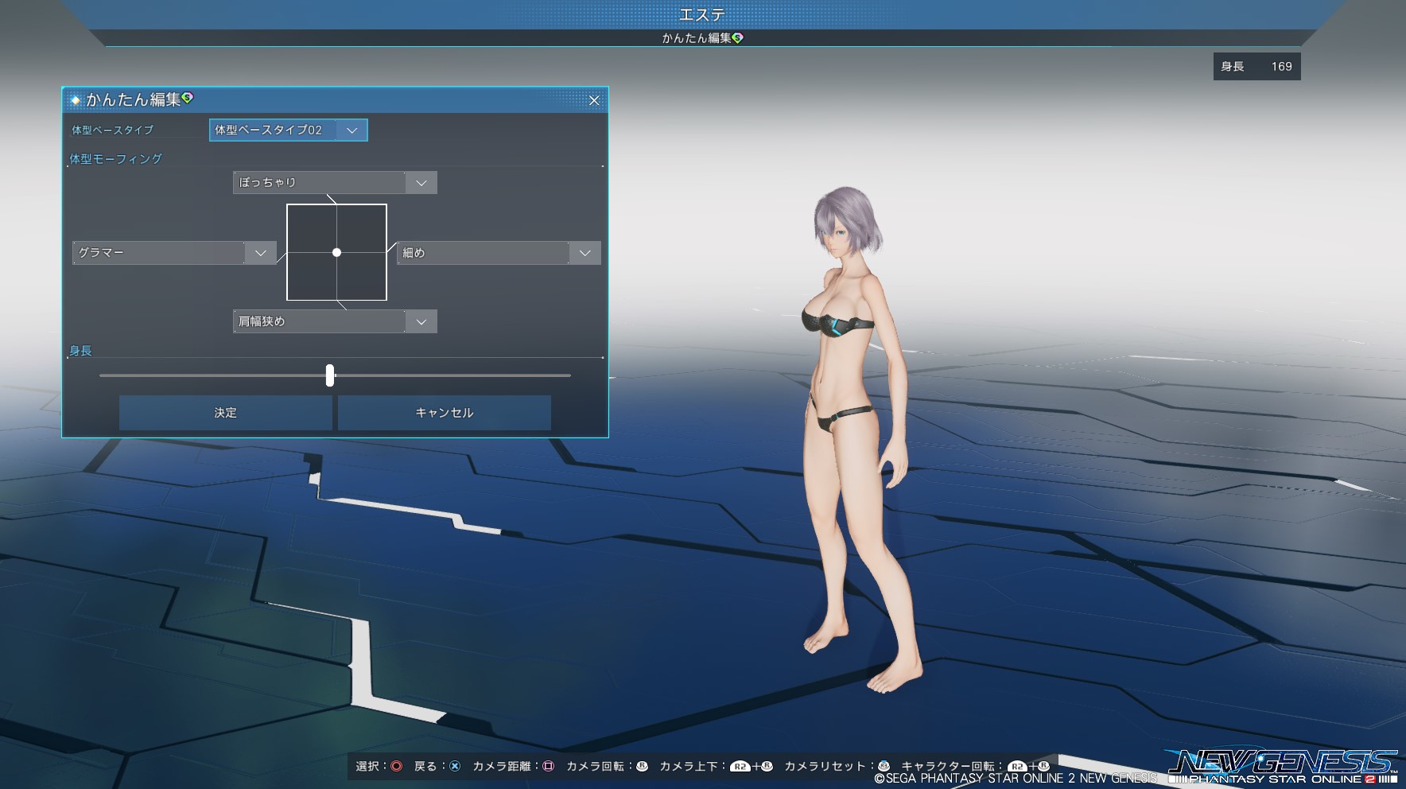This screenshot has width=1406, height=789.
Task: Expand the 細め dropdown
Action: 498,253
